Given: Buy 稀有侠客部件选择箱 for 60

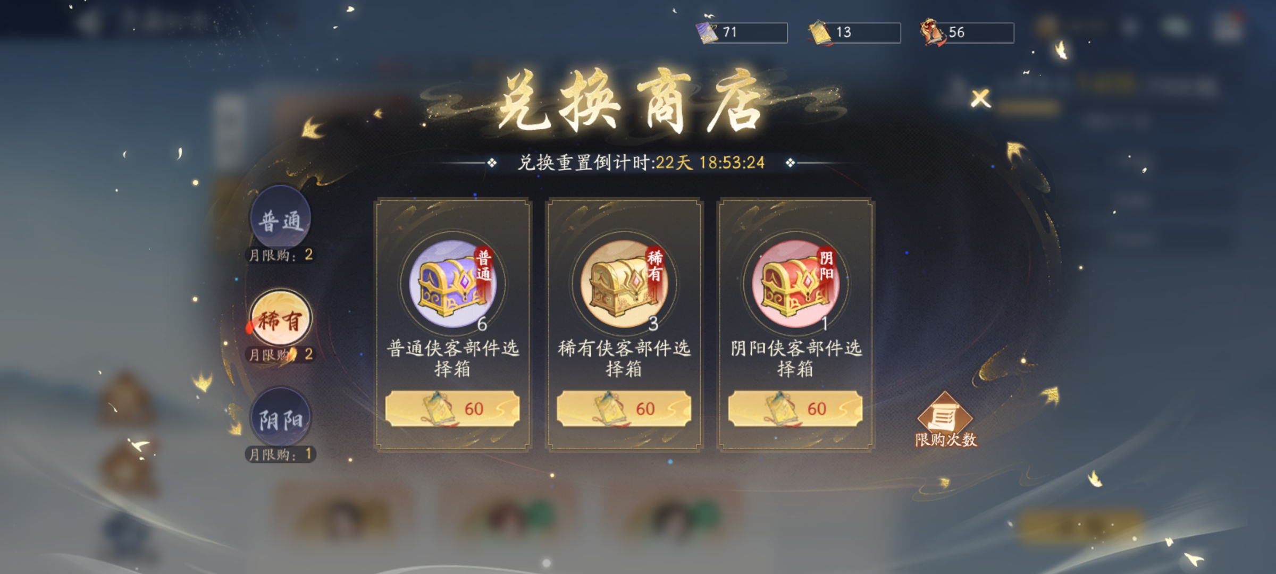Looking at the screenshot, I should click(624, 409).
